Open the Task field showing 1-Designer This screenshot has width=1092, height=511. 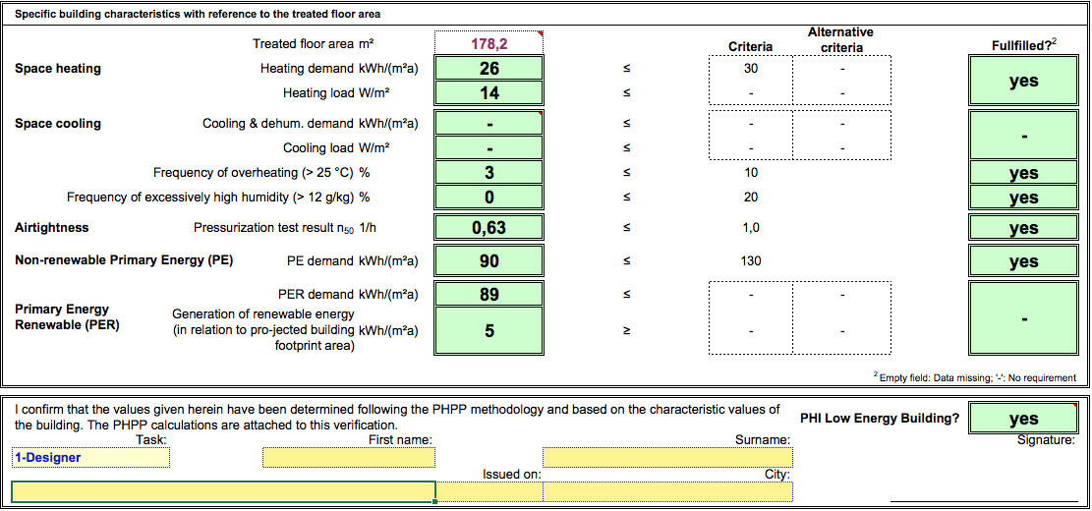[90, 458]
